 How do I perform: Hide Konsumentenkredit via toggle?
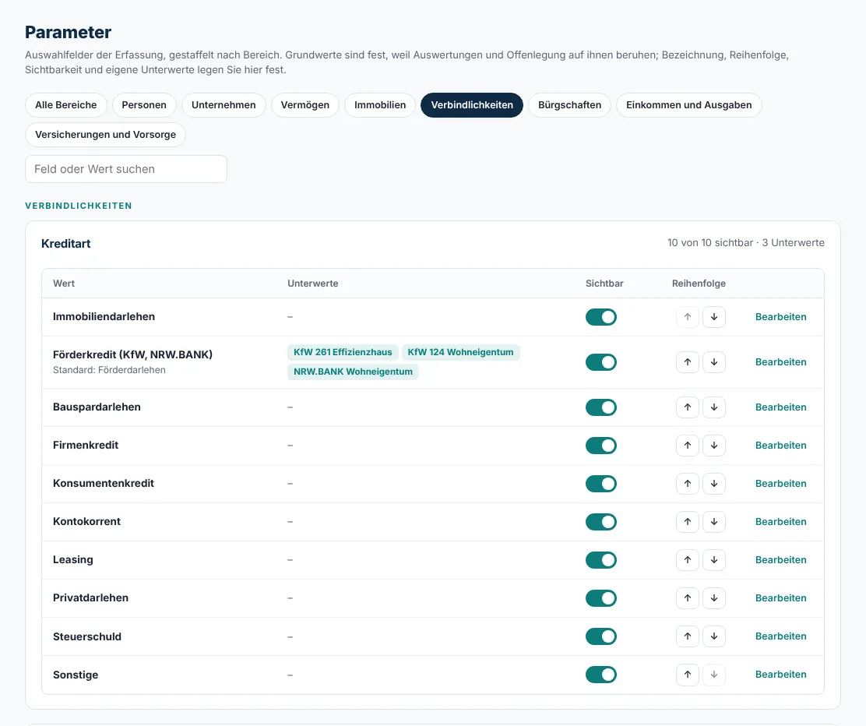click(601, 484)
